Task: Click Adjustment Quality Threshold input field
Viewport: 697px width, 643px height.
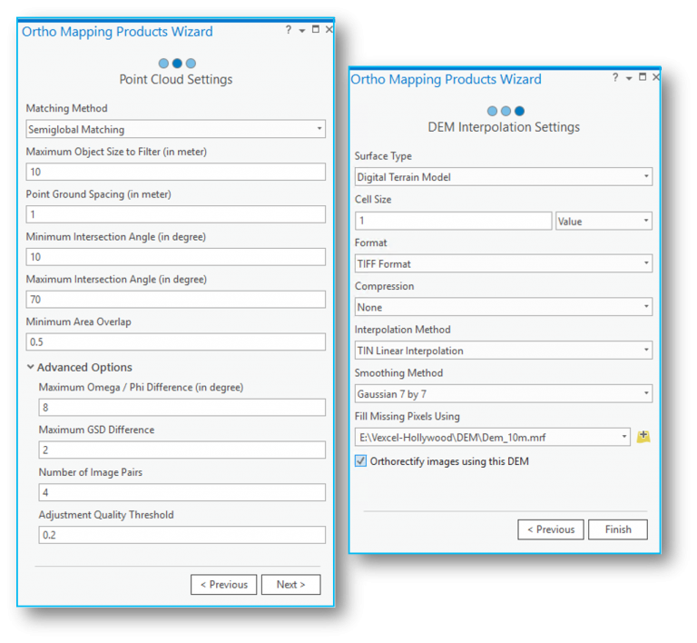Action: pos(182,535)
